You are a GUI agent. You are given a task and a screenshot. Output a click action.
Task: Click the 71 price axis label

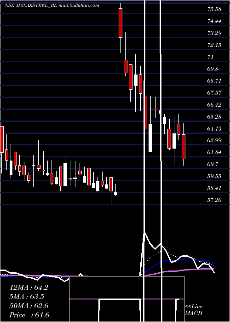click(211, 57)
